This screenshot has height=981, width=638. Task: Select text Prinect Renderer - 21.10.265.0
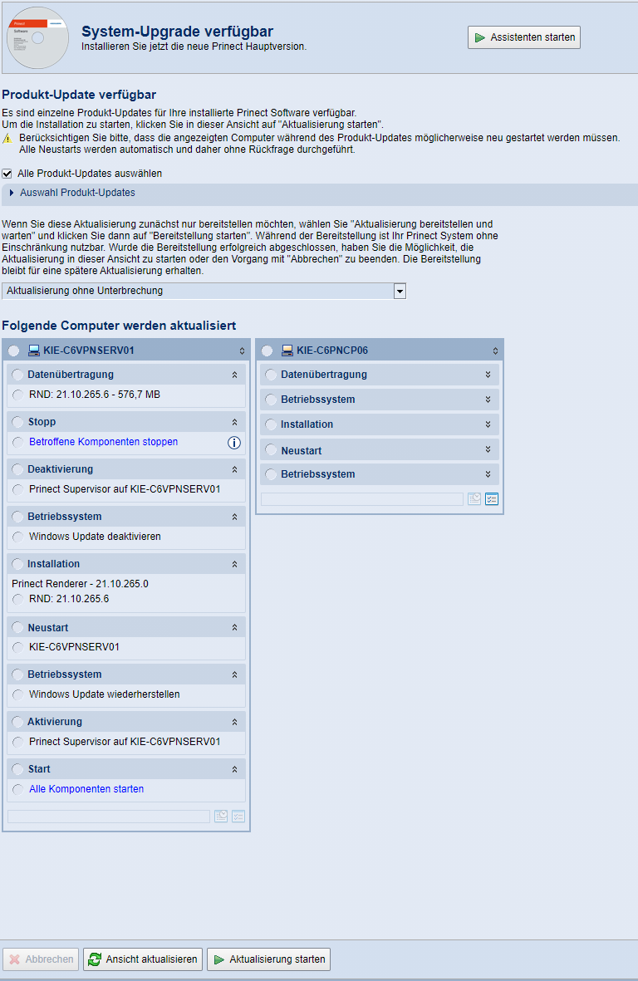[x=80, y=584]
